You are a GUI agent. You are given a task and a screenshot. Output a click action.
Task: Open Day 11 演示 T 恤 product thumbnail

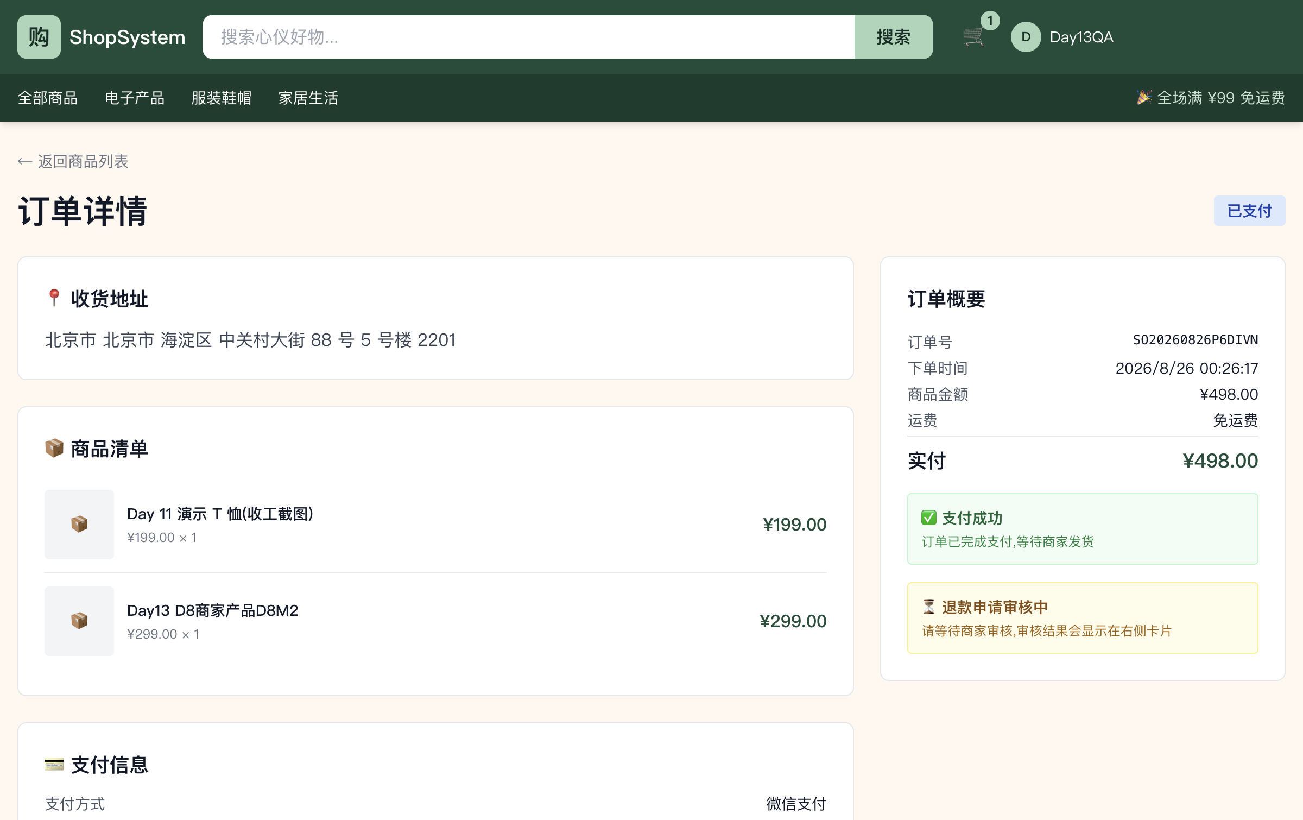pyautogui.click(x=79, y=524)
